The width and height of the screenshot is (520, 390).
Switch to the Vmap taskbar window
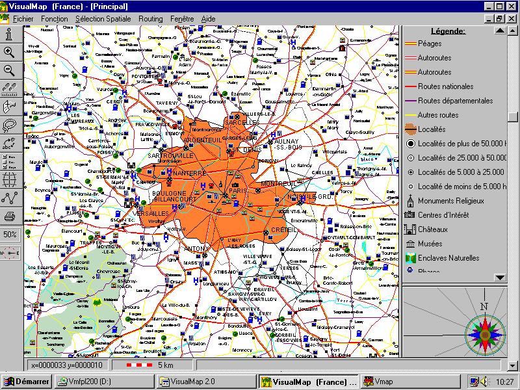point(410,382)
